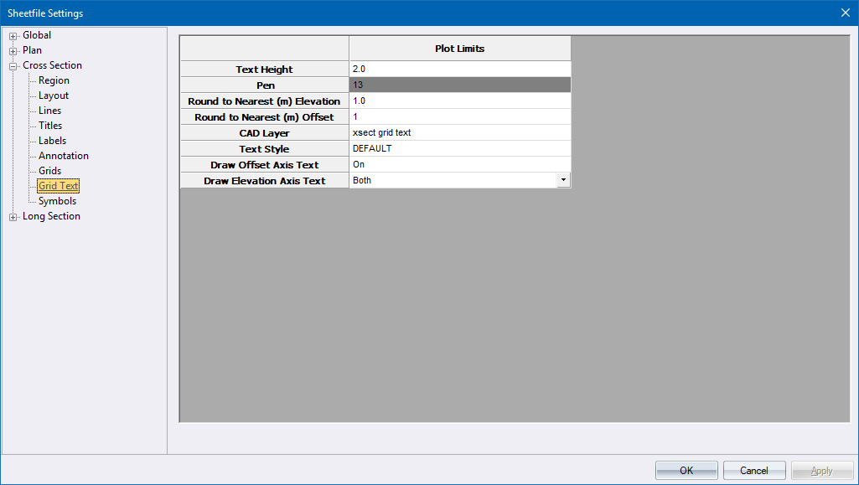The image size is (859, 485).
Task: Click the Text Height value field
Action: point(459,69)
